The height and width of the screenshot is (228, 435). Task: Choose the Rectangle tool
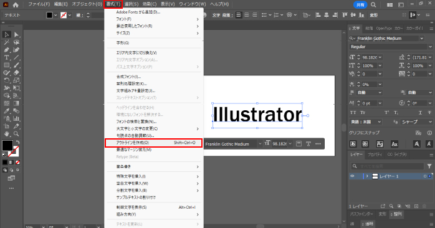click(x=7, y=65)
